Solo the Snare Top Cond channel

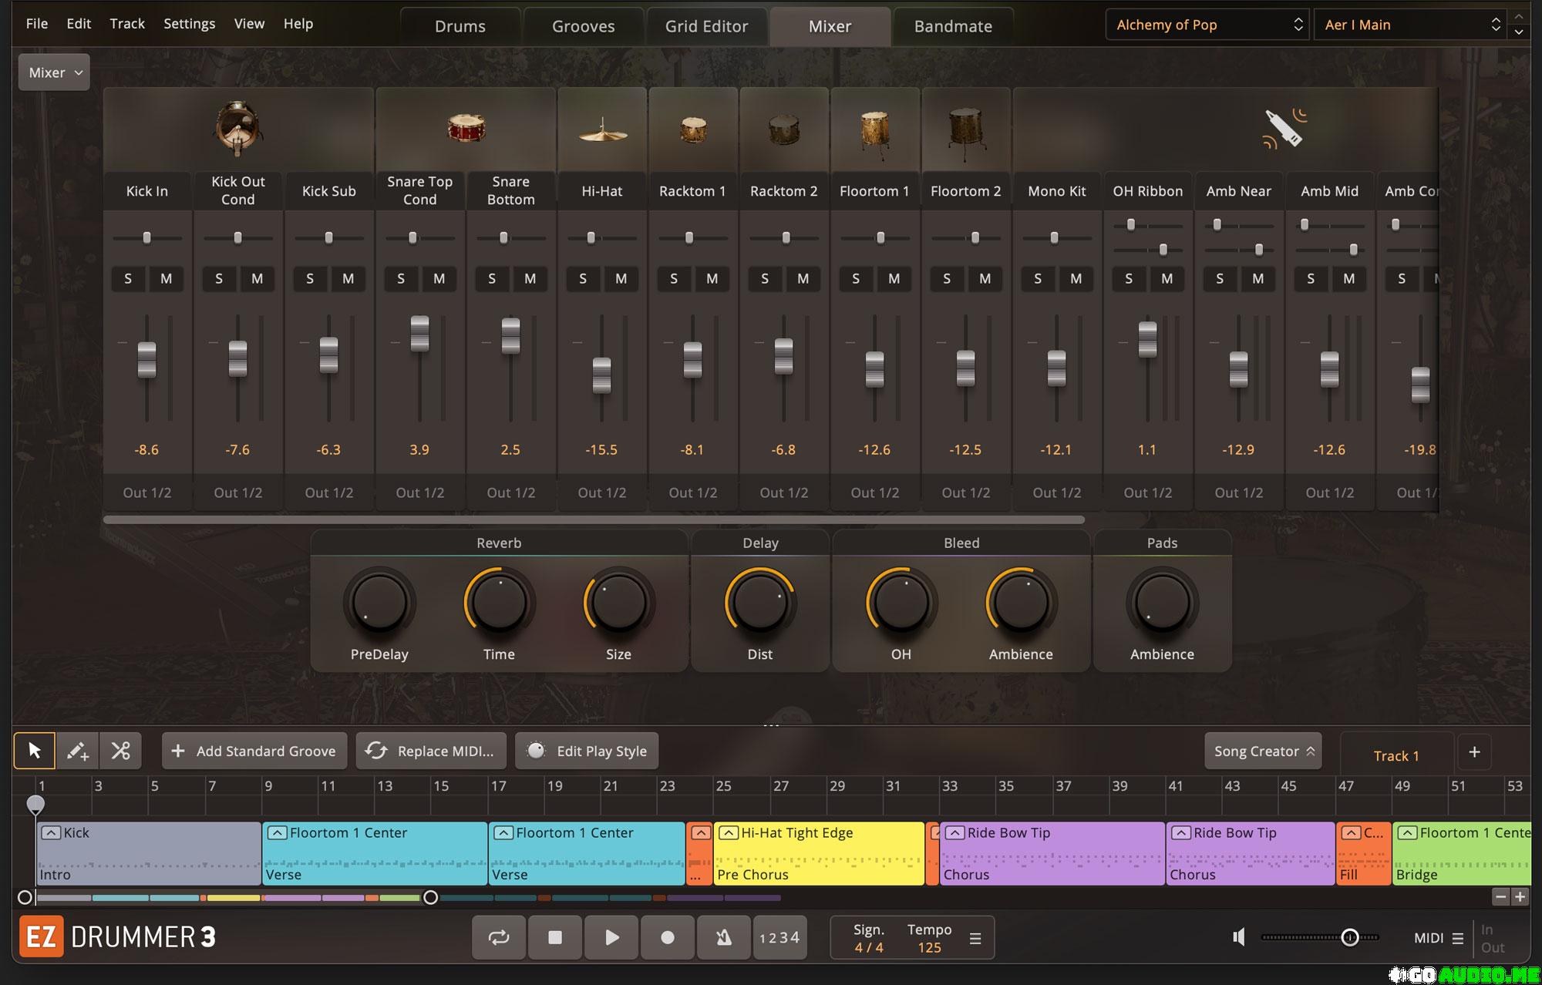click(x=401, y=279)
